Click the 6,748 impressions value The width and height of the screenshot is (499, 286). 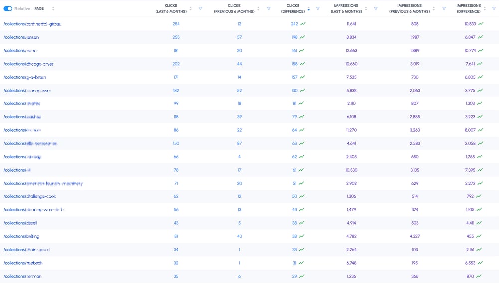point(351,263)
